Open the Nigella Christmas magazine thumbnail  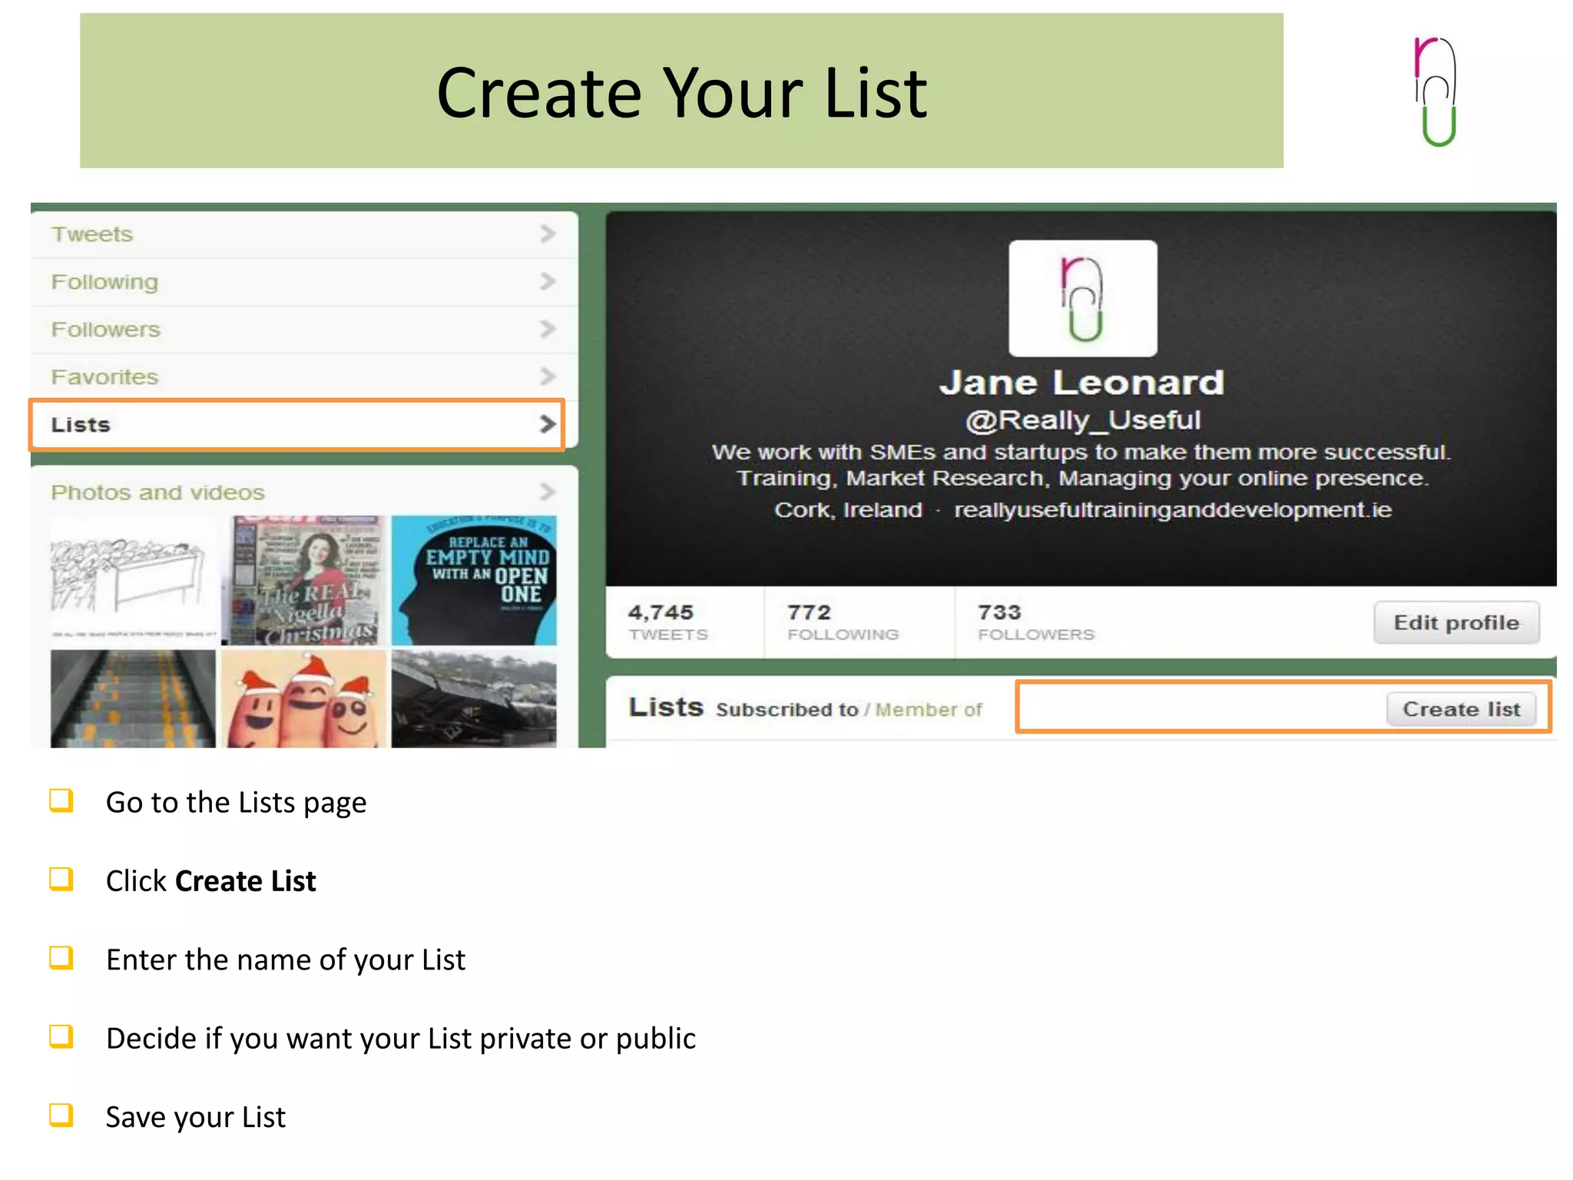[303, 580]
